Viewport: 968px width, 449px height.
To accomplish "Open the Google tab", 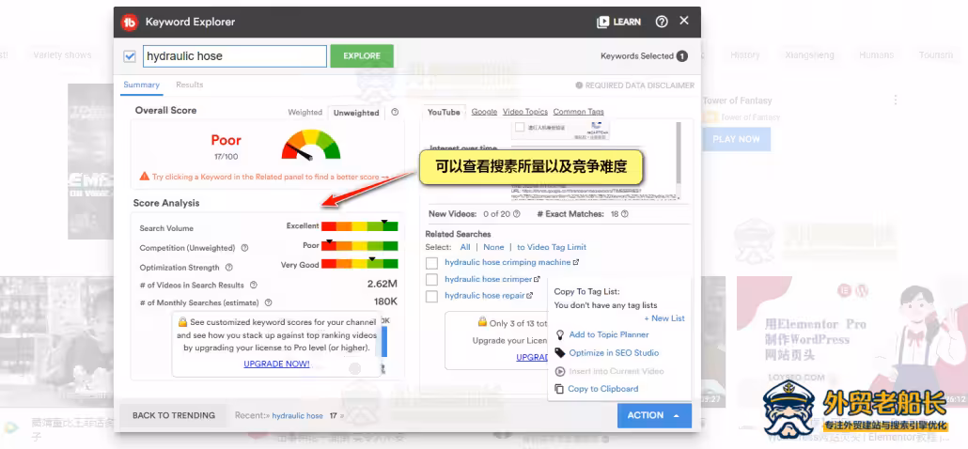I will point(484,112).
